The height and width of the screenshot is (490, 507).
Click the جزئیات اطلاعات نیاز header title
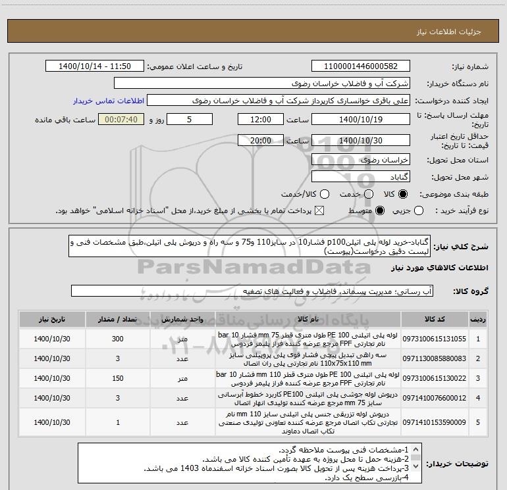[449, 32]
